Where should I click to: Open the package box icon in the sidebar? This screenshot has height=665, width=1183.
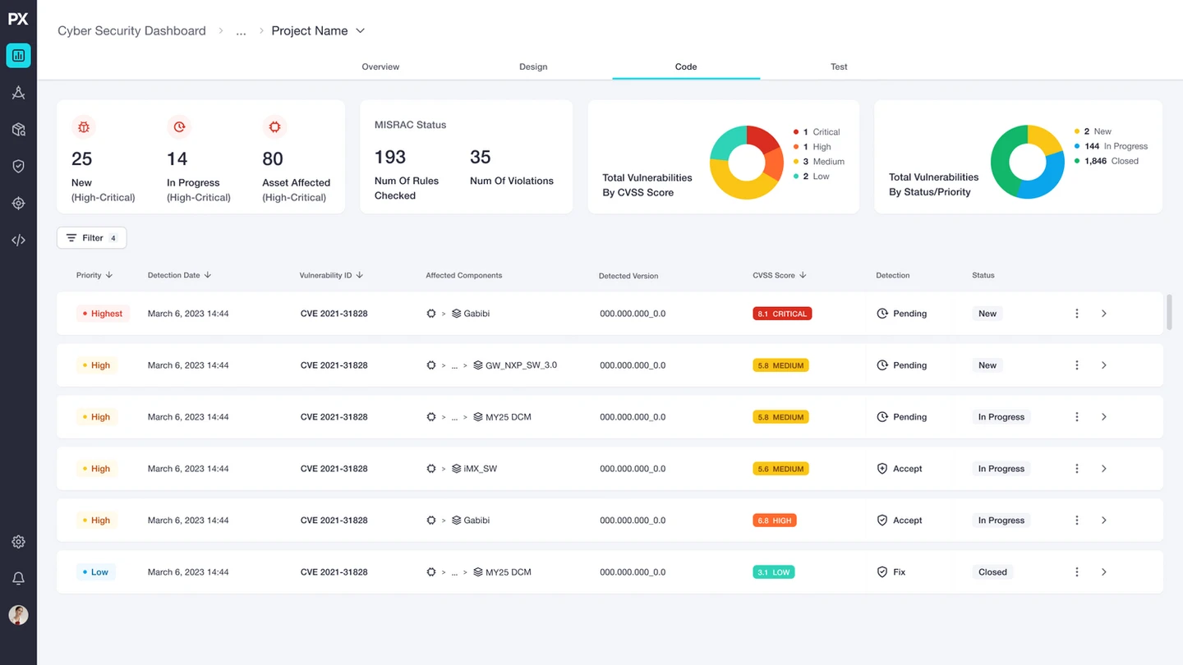[18, 130]
